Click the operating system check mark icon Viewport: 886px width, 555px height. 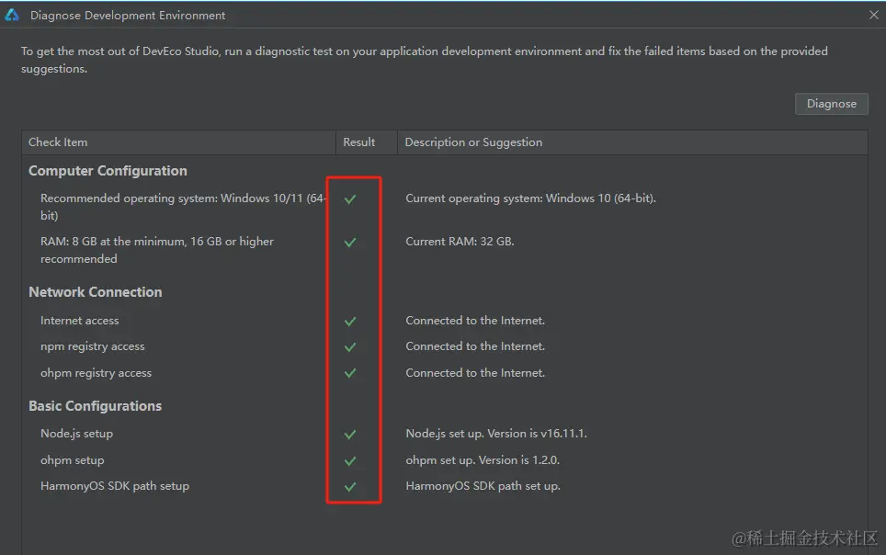[x=350, y=198]
